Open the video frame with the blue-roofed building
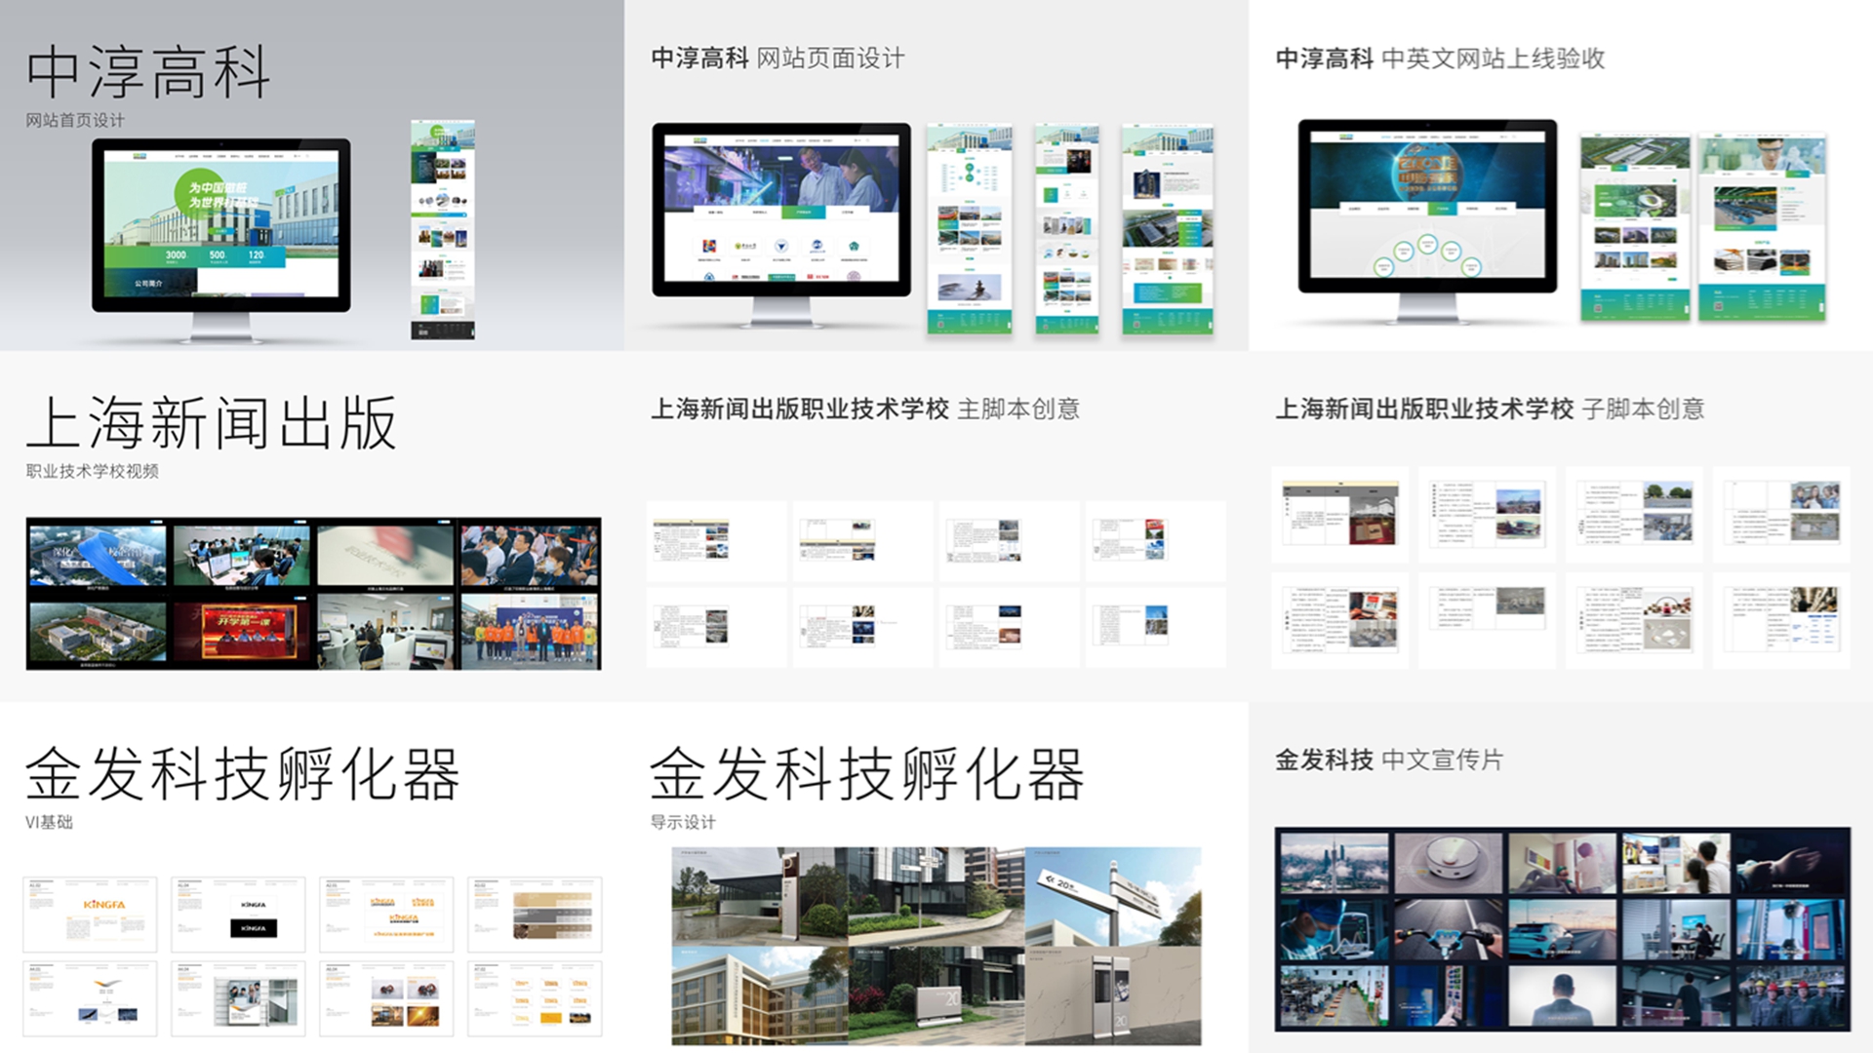Viewport: 1873px width, 1053px height. tap(98, 555)
